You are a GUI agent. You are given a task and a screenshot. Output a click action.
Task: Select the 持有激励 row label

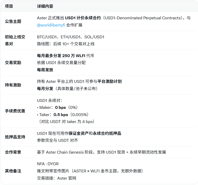click(13, 85)
